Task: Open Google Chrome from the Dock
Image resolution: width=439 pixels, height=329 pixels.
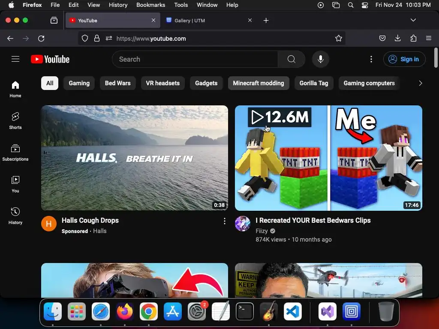Action: click(x=149, y=311)
